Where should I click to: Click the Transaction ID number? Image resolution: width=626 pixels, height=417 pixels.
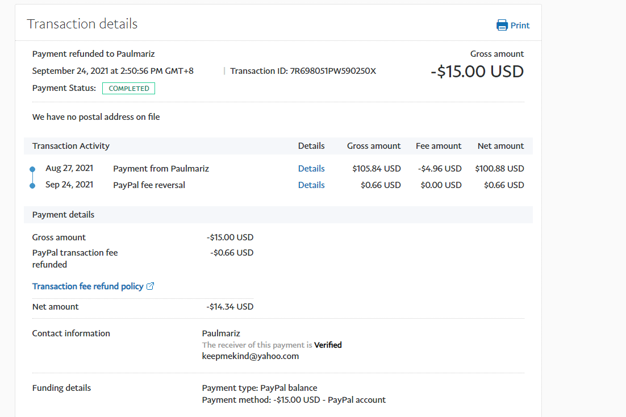coord(333,71)
